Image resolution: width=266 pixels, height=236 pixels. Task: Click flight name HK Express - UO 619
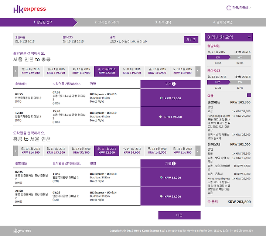103,113
